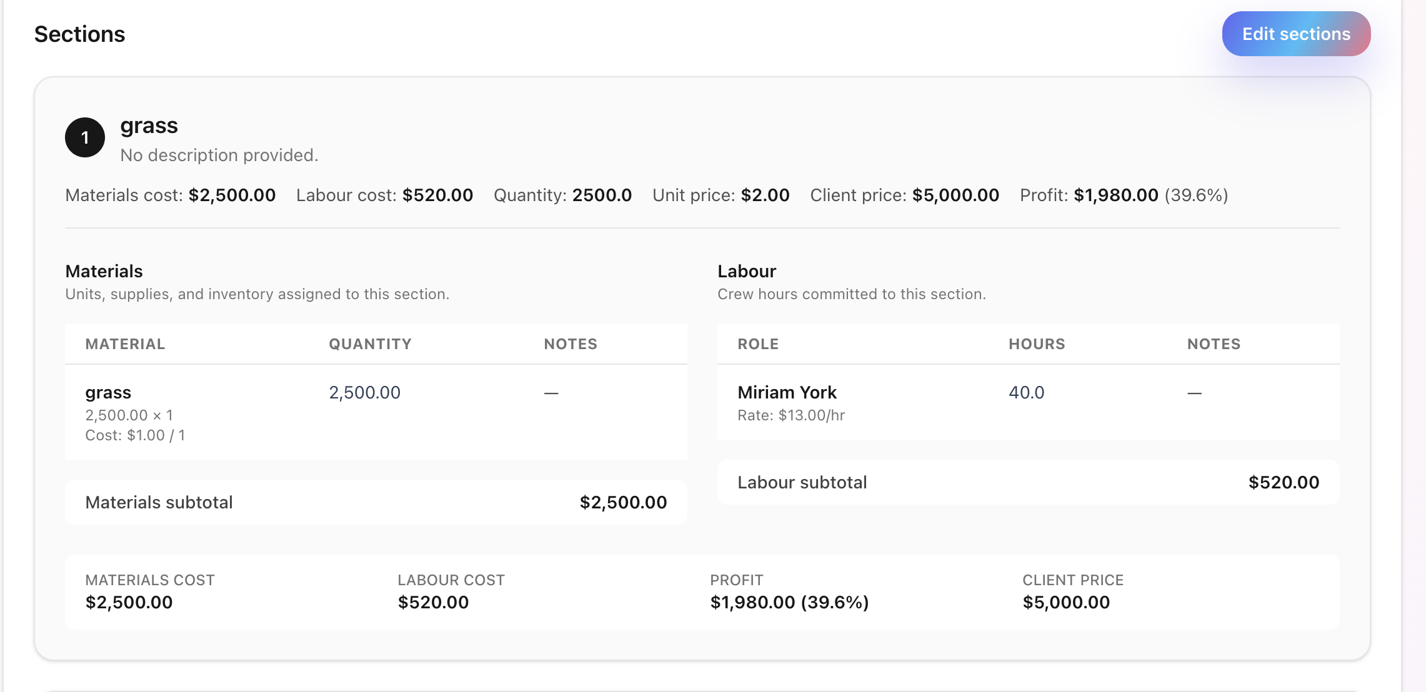Click the Edit sections button
Screen dimensions: 1426x692
(1295, 33)
